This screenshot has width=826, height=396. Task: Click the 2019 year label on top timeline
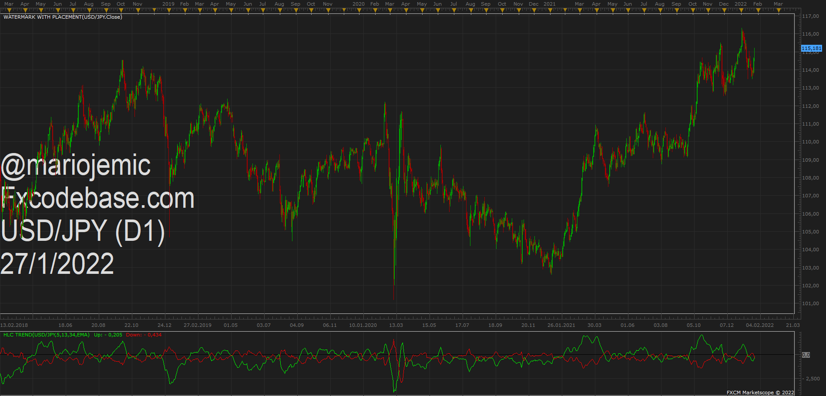point(168,4)
